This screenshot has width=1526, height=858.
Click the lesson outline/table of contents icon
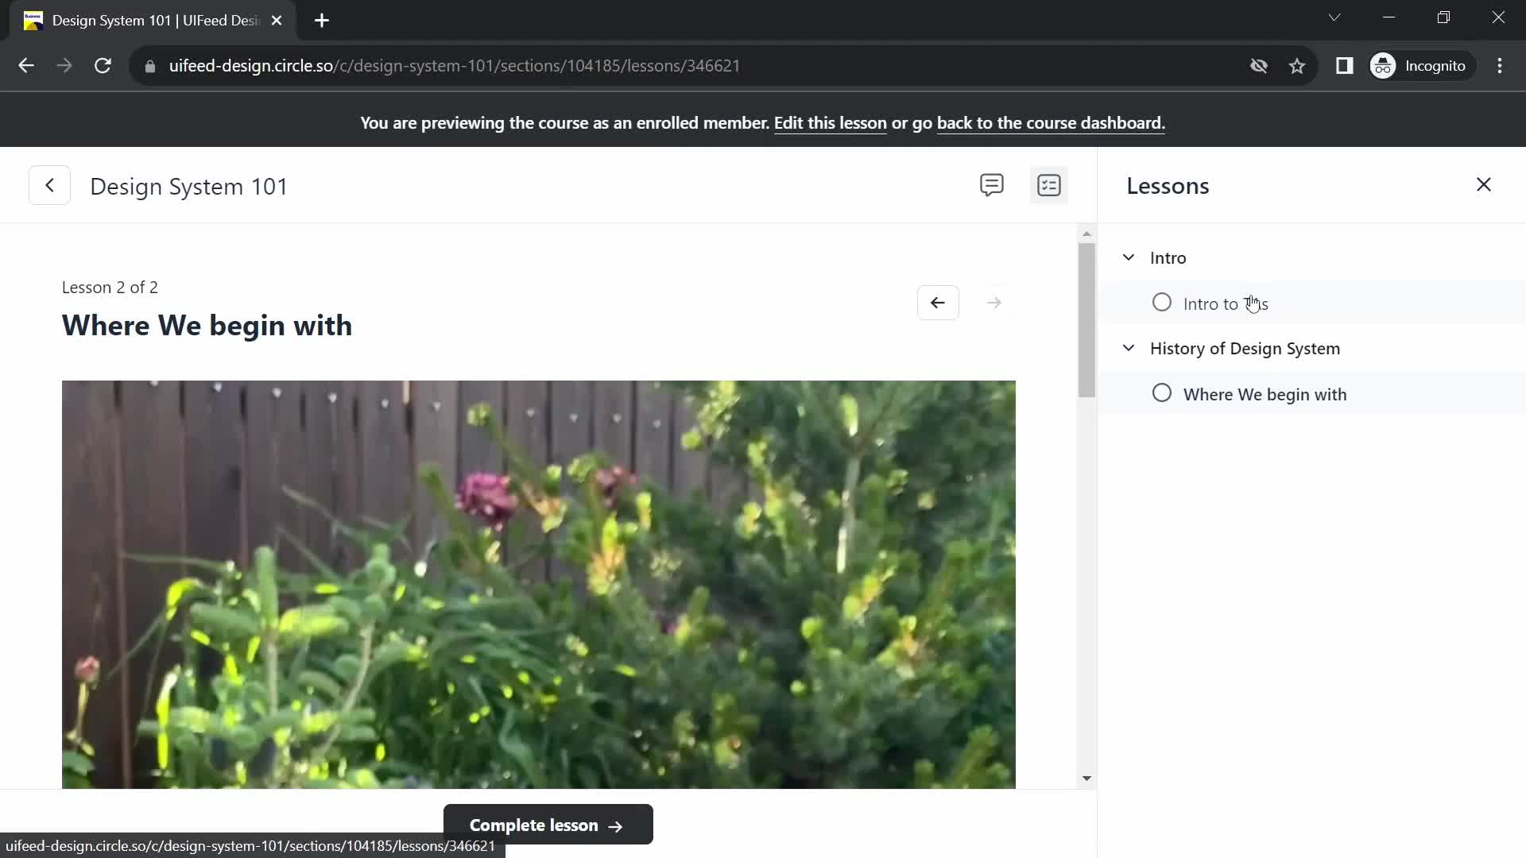point(1049,185)
